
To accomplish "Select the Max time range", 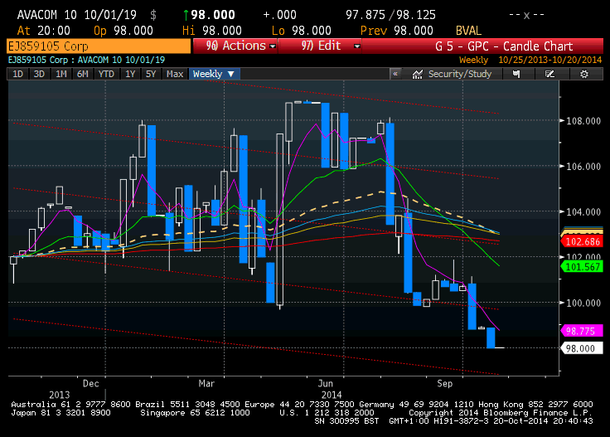I will (x=175, y=74).
